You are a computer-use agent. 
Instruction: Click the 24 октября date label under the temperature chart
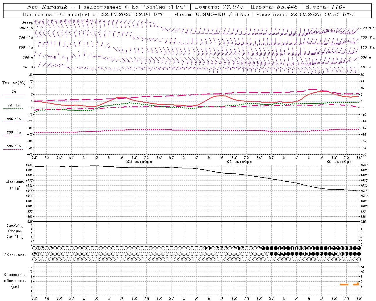point(239,162)
